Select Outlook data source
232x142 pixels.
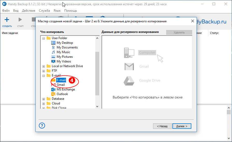(x=62, y=94)
